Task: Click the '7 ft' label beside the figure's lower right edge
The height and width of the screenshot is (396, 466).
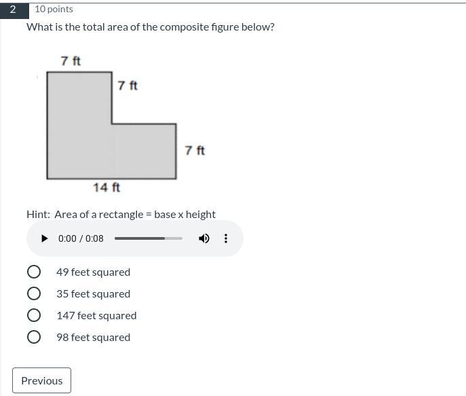Action: tap(195, 150)
